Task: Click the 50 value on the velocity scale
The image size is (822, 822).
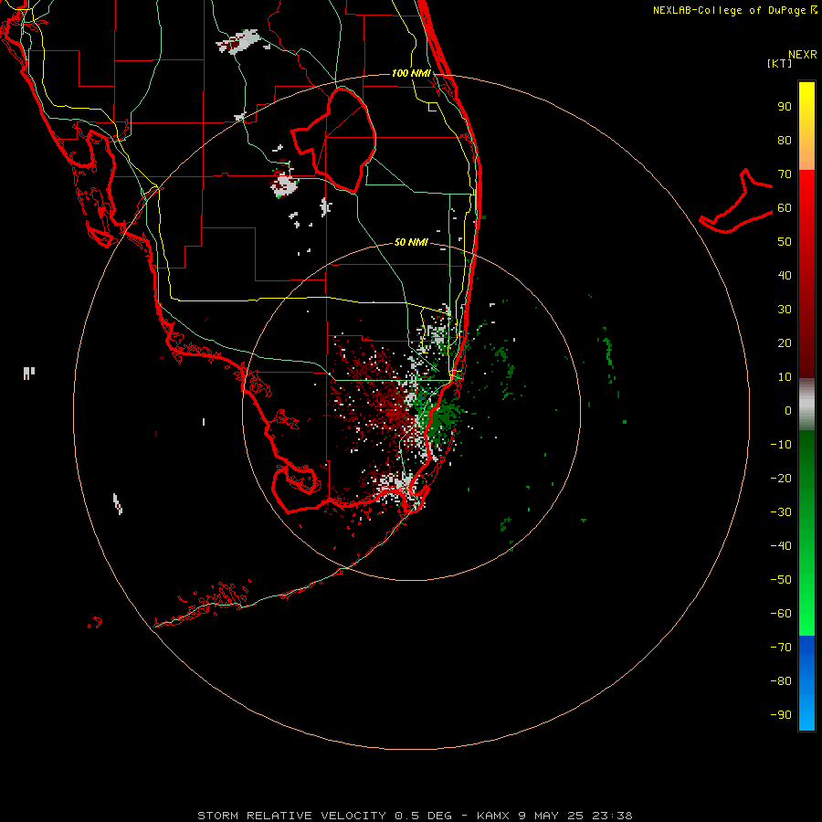Action: pos(785,242)
